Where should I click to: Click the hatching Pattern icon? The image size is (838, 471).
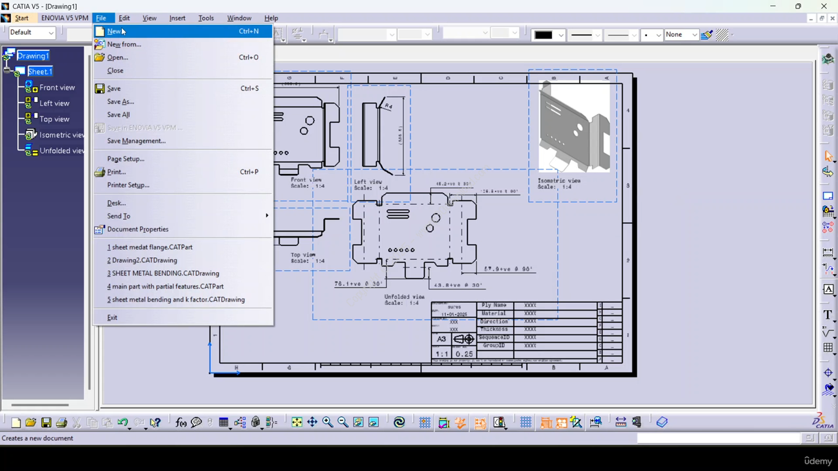point(722,35)
